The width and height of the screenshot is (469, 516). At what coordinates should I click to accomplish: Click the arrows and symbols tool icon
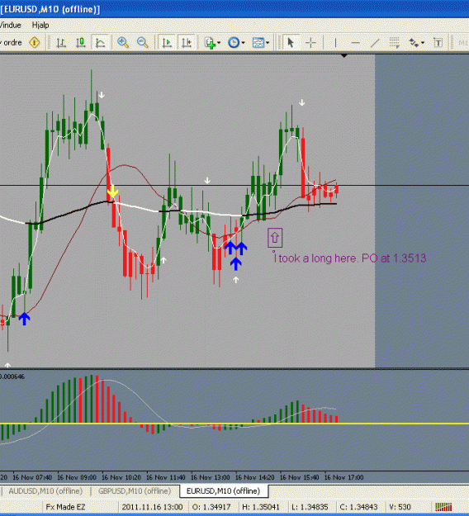[414, 43]
